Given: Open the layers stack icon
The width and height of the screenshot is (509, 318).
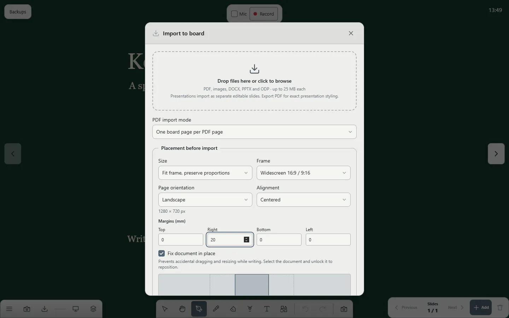Looking at the screenshot, I should 93,309.
